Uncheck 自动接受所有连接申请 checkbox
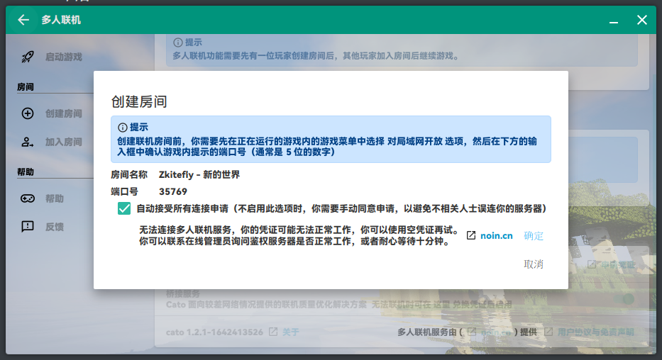This screenshot has height=360, width=662. (124, 209)
